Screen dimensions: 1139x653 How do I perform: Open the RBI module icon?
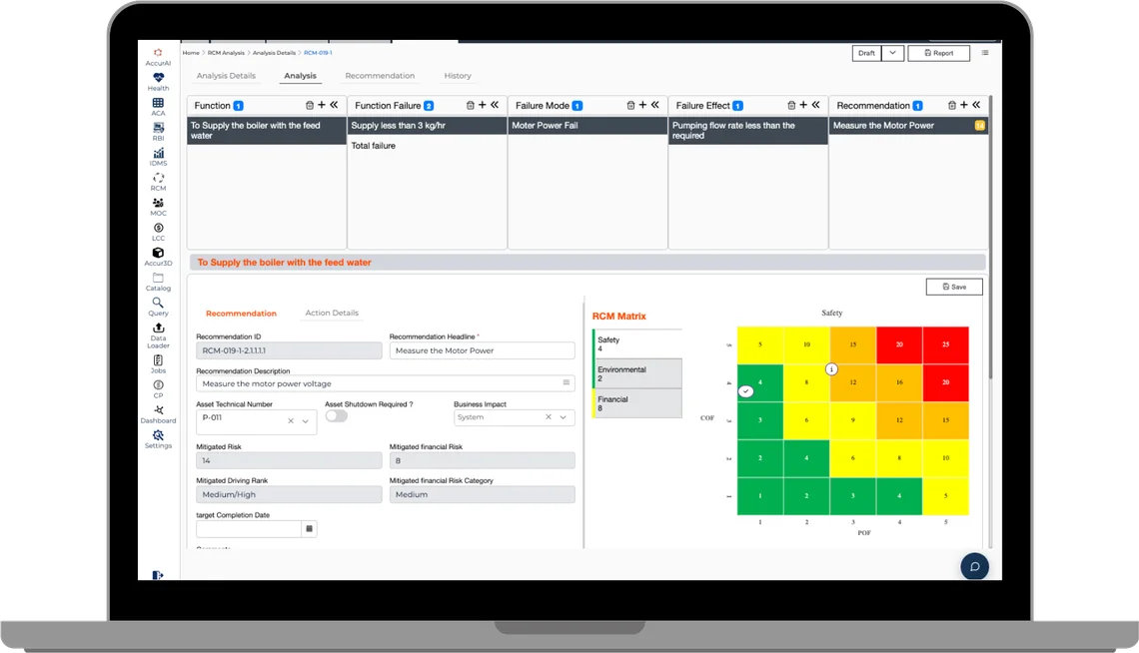[x=158, y=128]
